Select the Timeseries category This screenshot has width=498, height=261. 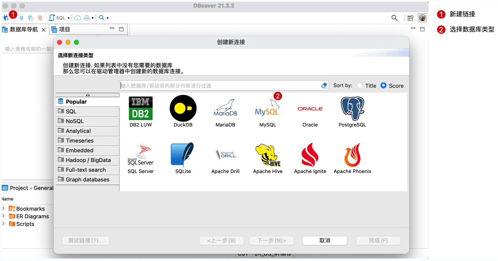pyautogui.click(x=88, y=141)
